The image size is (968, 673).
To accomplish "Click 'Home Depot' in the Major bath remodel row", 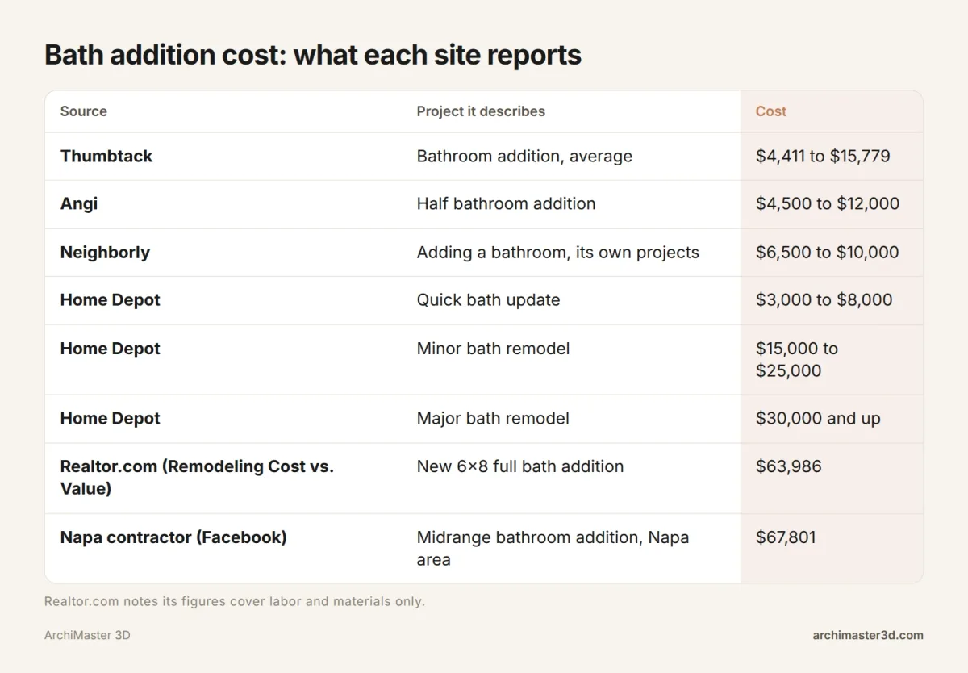I will click(111, 418).
